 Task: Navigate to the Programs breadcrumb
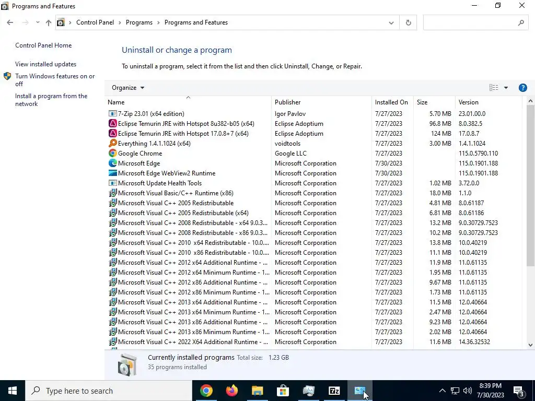coord(139,22)
